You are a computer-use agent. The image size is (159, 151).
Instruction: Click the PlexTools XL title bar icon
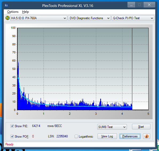[x=6, y=5]
